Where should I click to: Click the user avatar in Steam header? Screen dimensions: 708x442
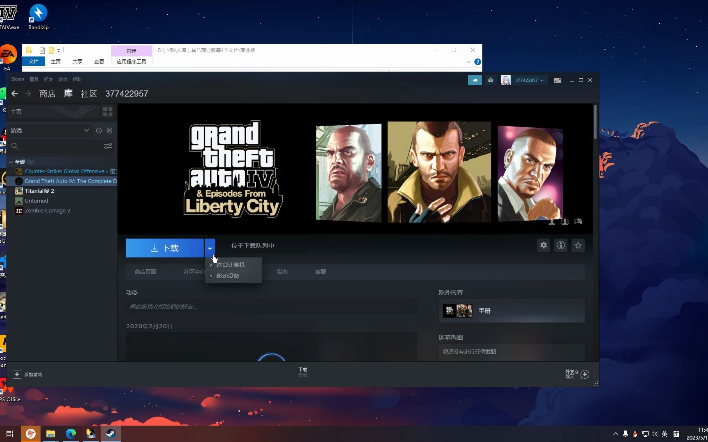(506, 80)
